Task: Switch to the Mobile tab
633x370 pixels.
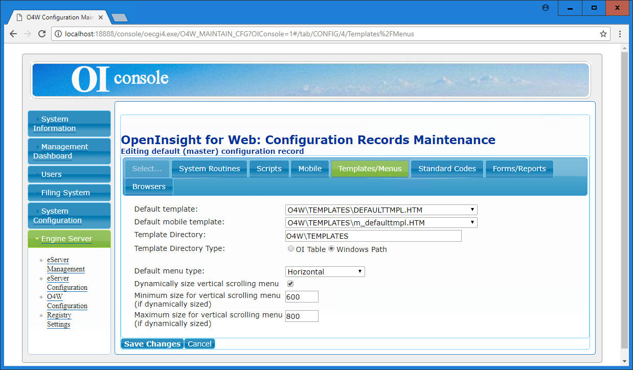Action: [x=310, y=169]
